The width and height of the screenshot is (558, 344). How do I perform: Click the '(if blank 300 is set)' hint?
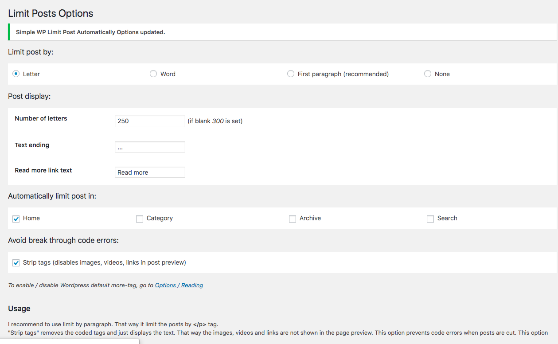click(215, 121)
